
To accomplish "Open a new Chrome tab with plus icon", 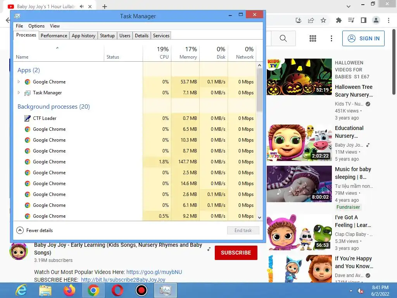I will (105, 7).
